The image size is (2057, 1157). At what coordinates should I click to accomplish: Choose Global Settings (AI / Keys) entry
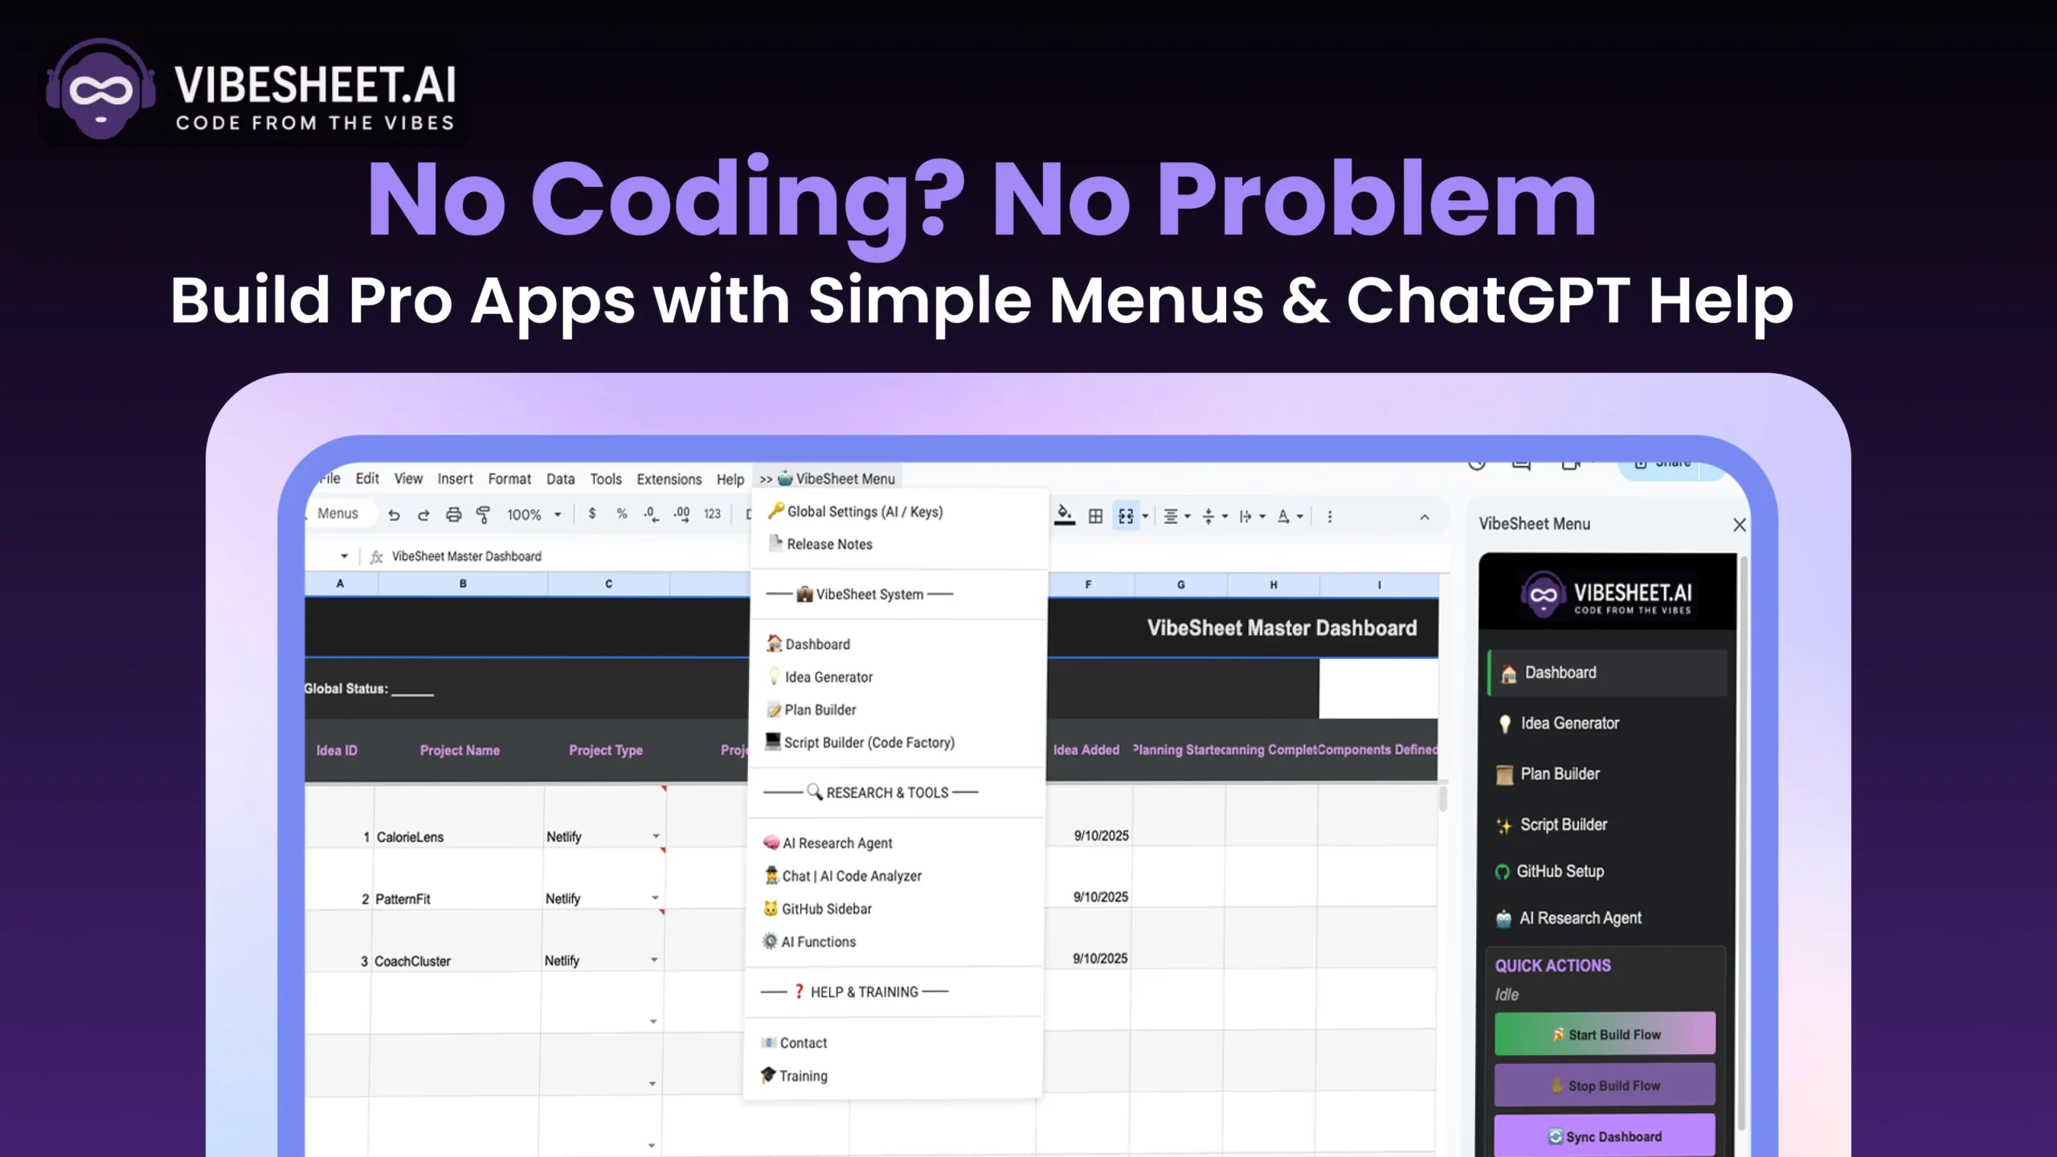pyautogui.click(x=864, y=512)
